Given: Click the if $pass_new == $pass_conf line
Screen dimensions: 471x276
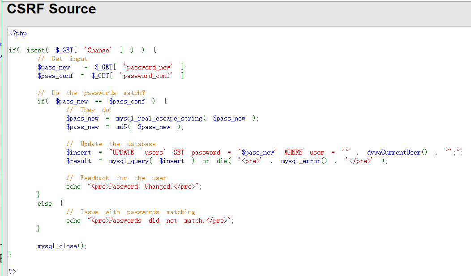Looking at the screenshot, I should point(103,101).
